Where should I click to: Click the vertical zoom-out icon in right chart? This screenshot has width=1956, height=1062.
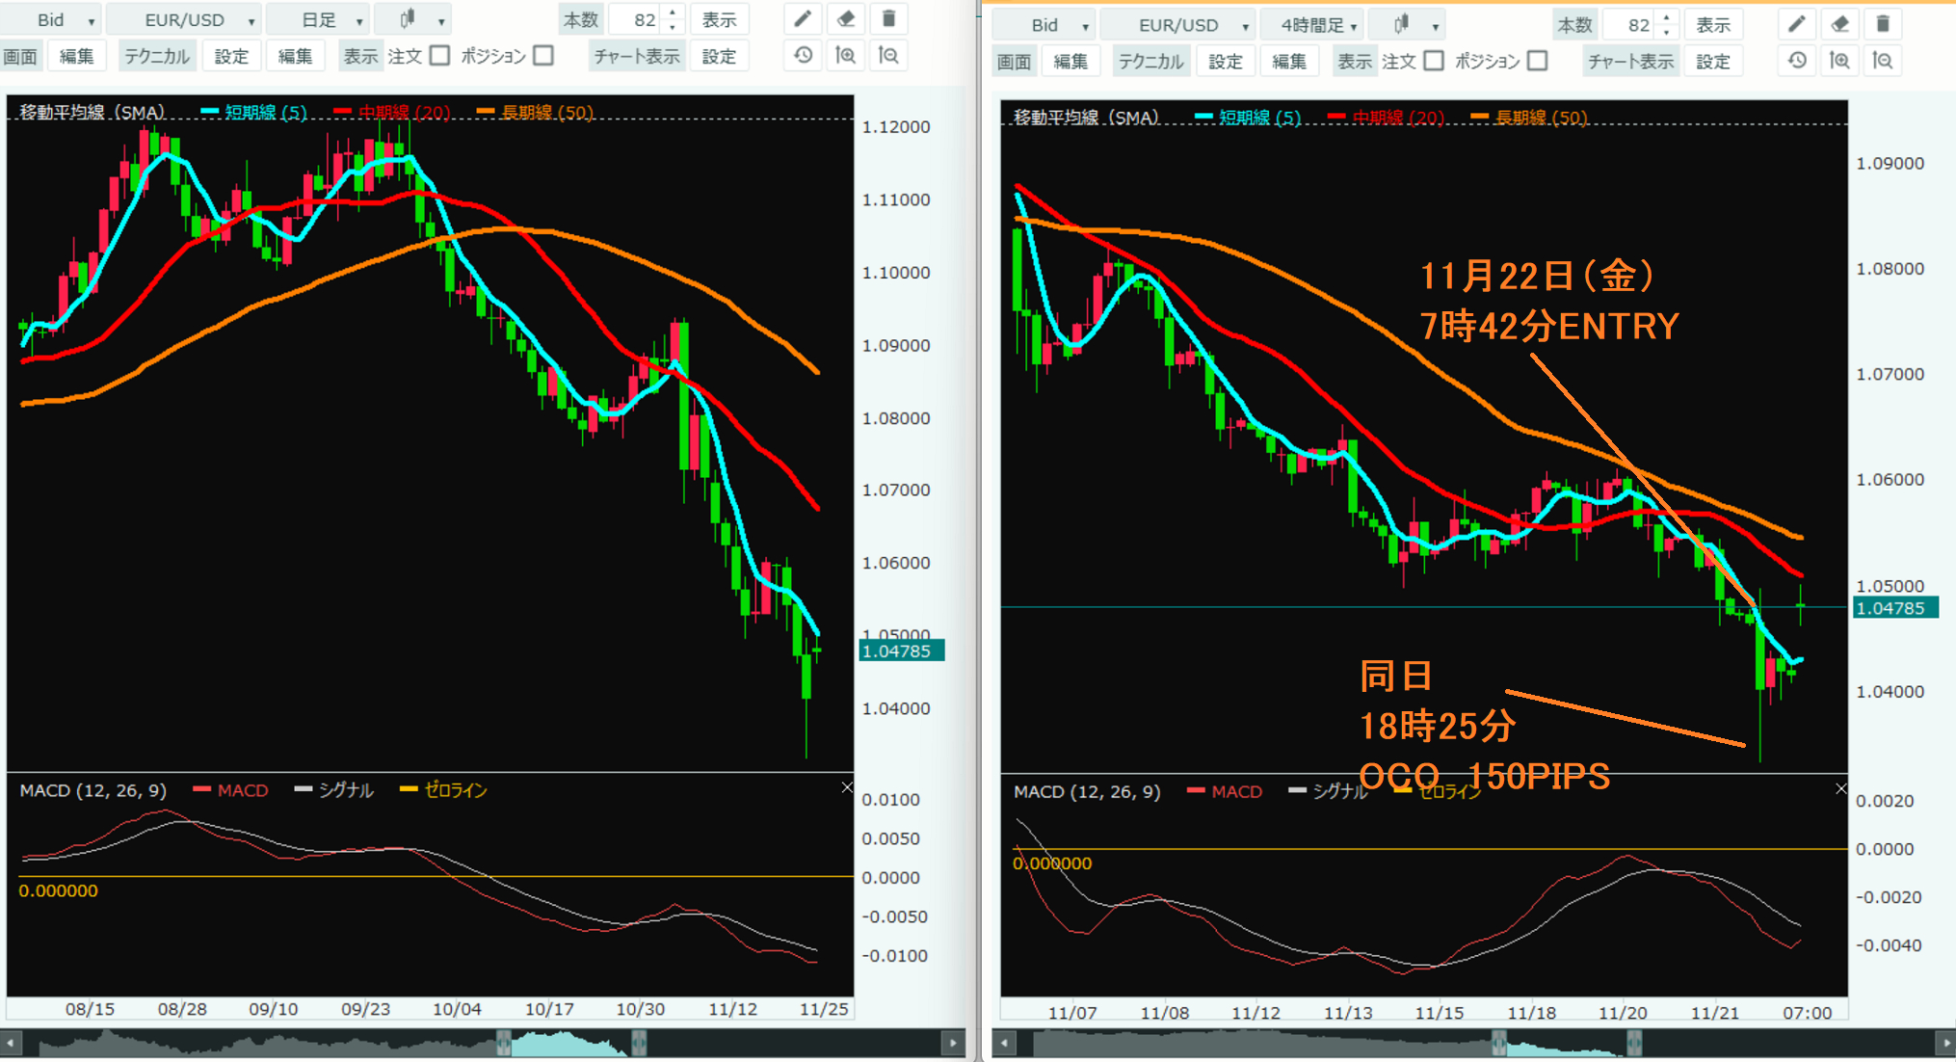(1883, 61)
